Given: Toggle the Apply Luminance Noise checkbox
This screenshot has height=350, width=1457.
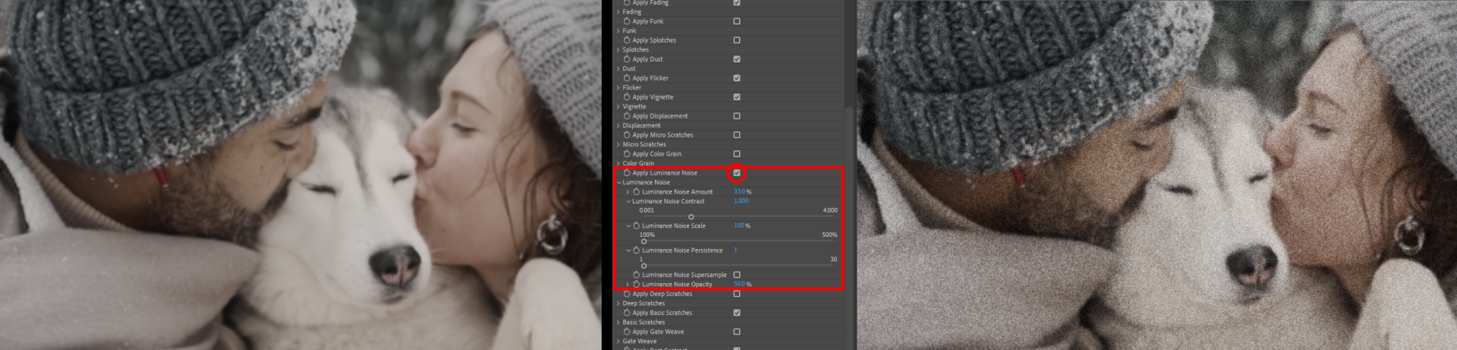Looking at the screenshot, I should (x=737, y=173).
